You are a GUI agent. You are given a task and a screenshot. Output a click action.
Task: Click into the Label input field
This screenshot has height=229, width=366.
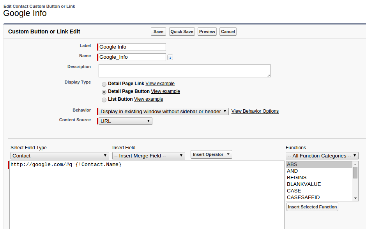(132, 47)
